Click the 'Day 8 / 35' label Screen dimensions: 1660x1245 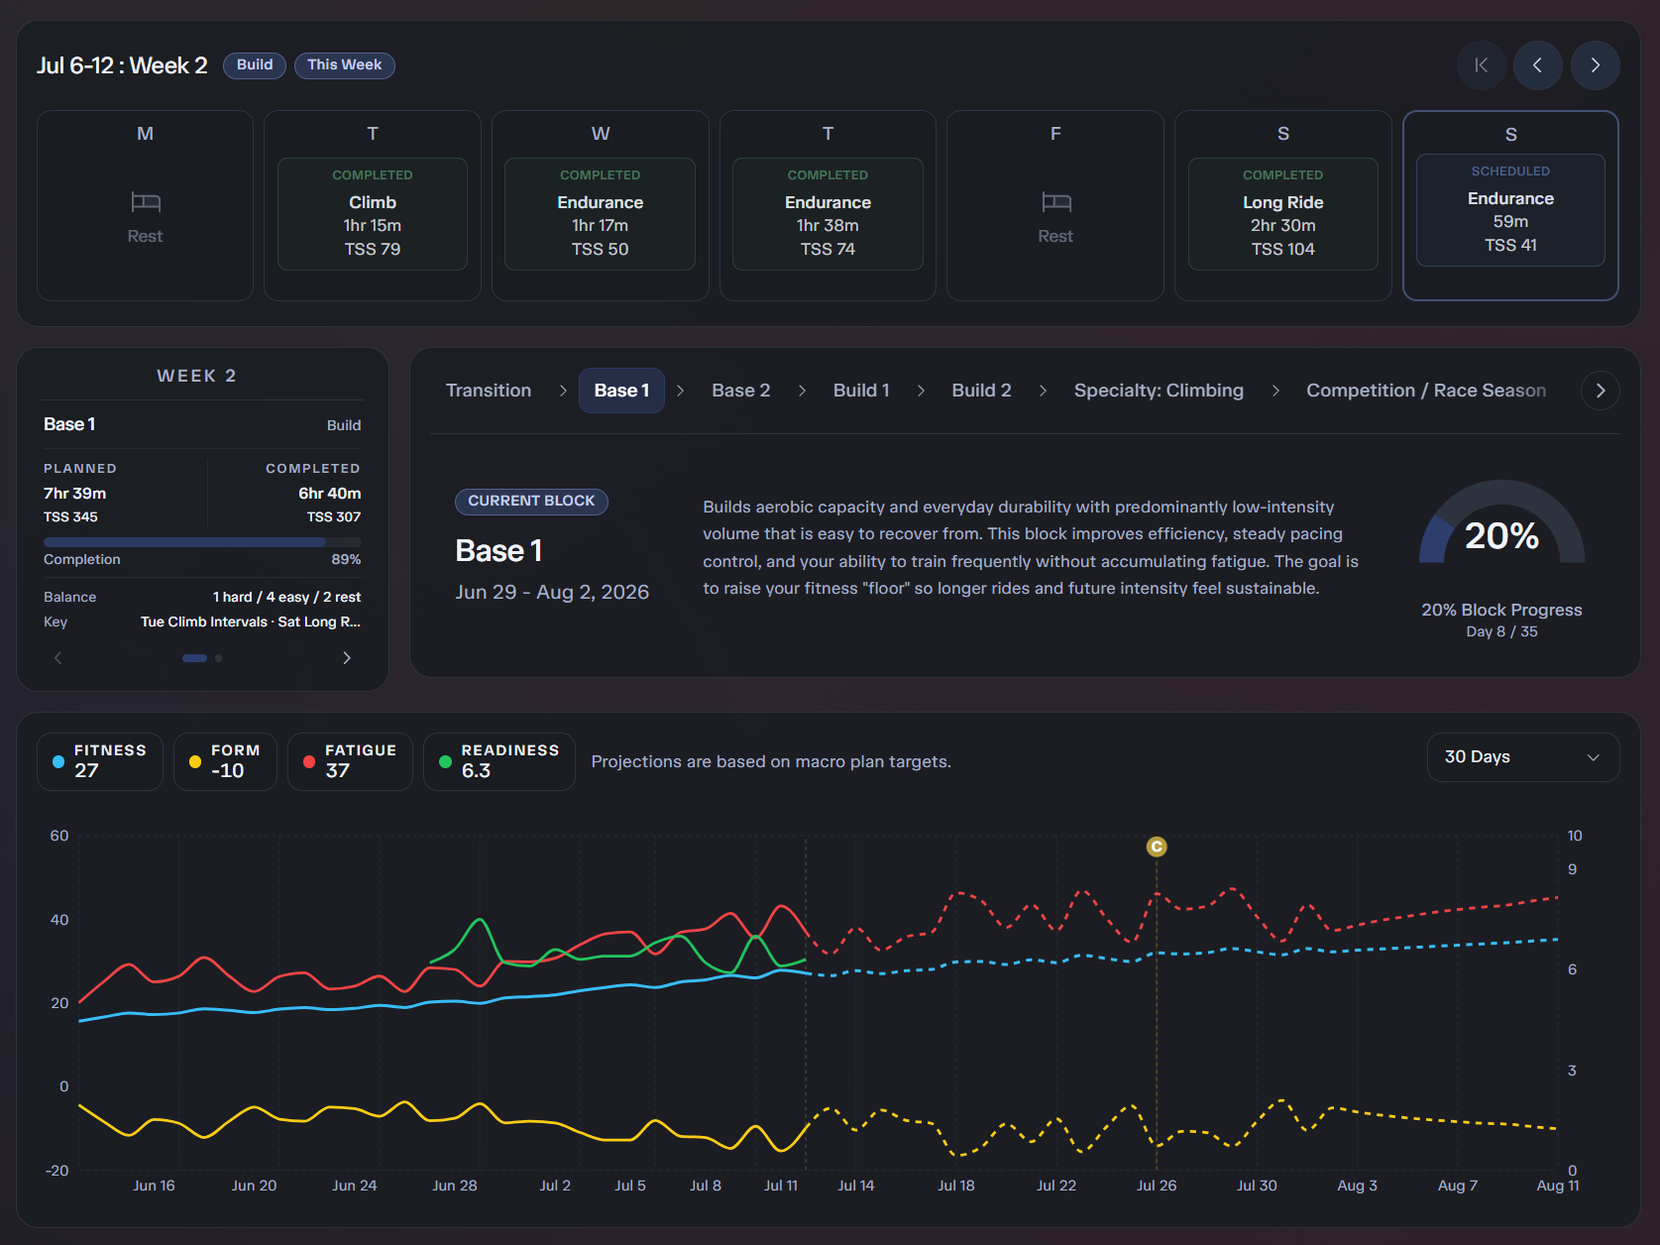click(1502, 632)
